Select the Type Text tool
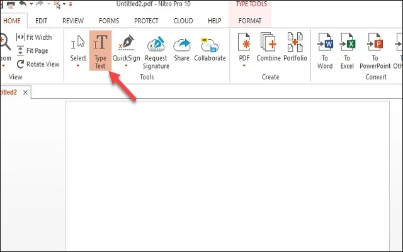This screenshot has width=403, height=252. pos(100,50)
